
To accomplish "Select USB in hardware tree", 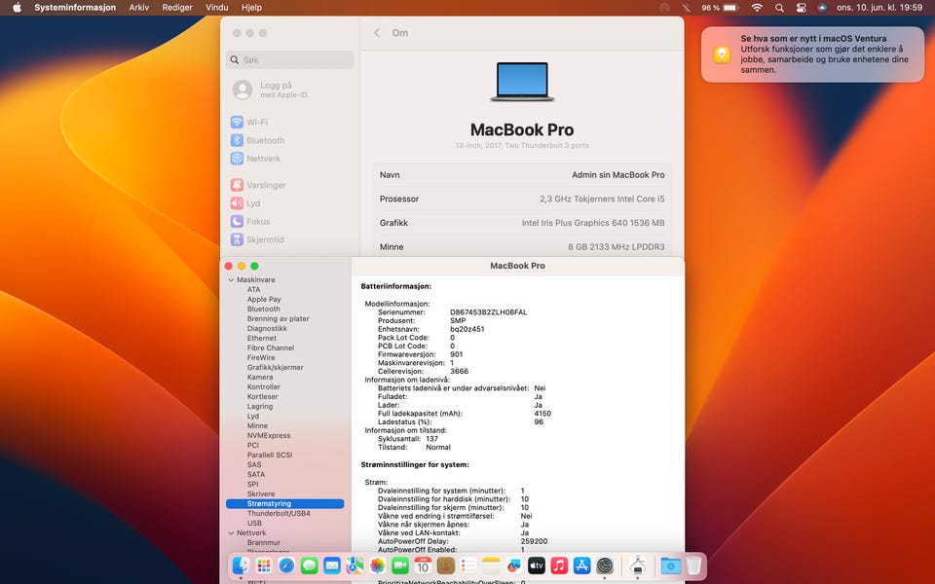I will pos(254,524).
